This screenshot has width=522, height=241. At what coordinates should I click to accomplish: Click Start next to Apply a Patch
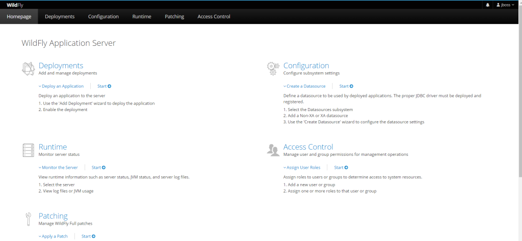point(88,236)
